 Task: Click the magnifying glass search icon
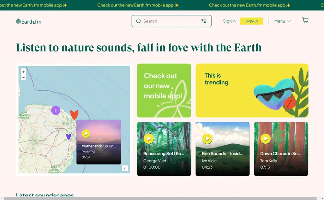[x=139, y=21]
